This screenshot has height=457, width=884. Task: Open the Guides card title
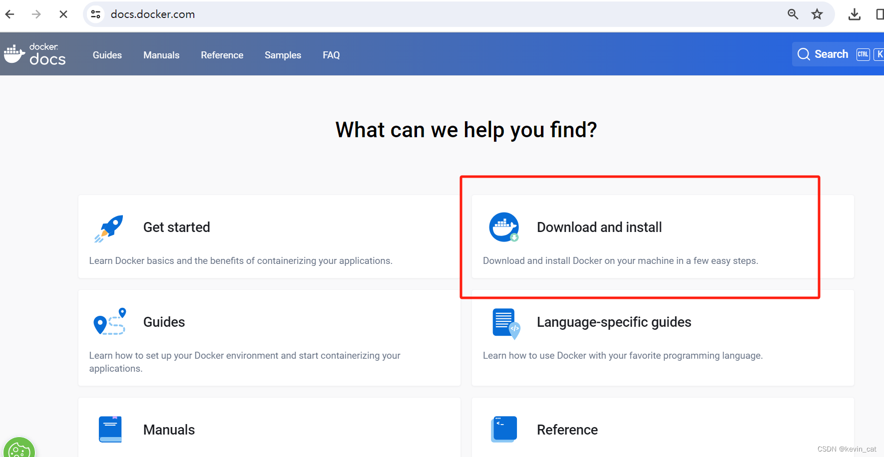point(164,322)
